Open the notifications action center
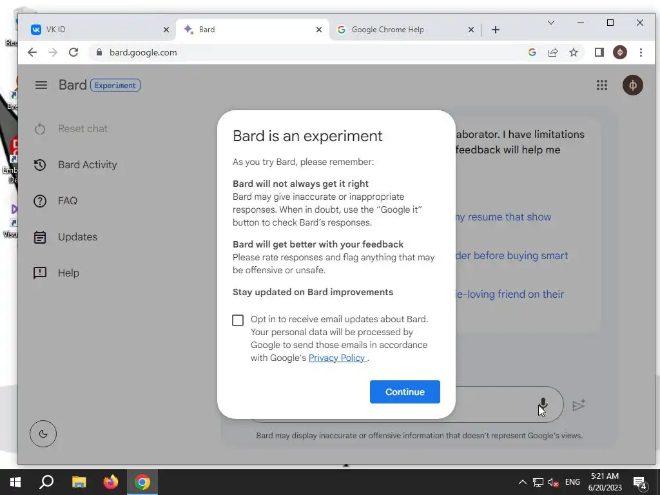The image size is (660, 495). coord(640,483)
